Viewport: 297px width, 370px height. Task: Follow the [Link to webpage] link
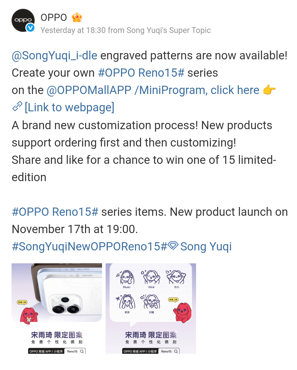69,107
